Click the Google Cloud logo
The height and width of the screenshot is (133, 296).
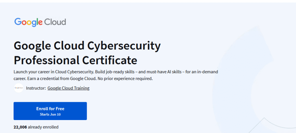40,22
